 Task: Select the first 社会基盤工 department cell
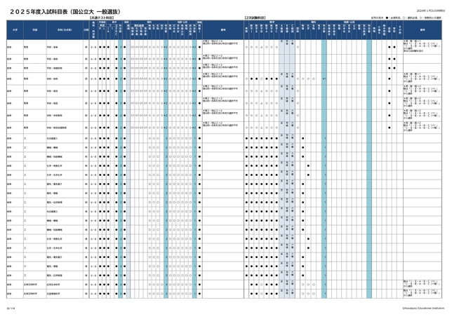coord(53,138)
